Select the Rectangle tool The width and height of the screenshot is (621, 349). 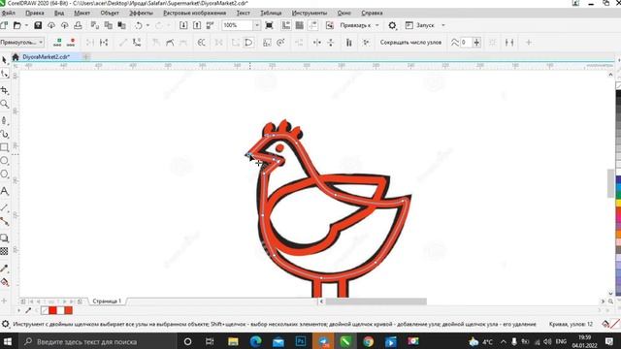4,147
